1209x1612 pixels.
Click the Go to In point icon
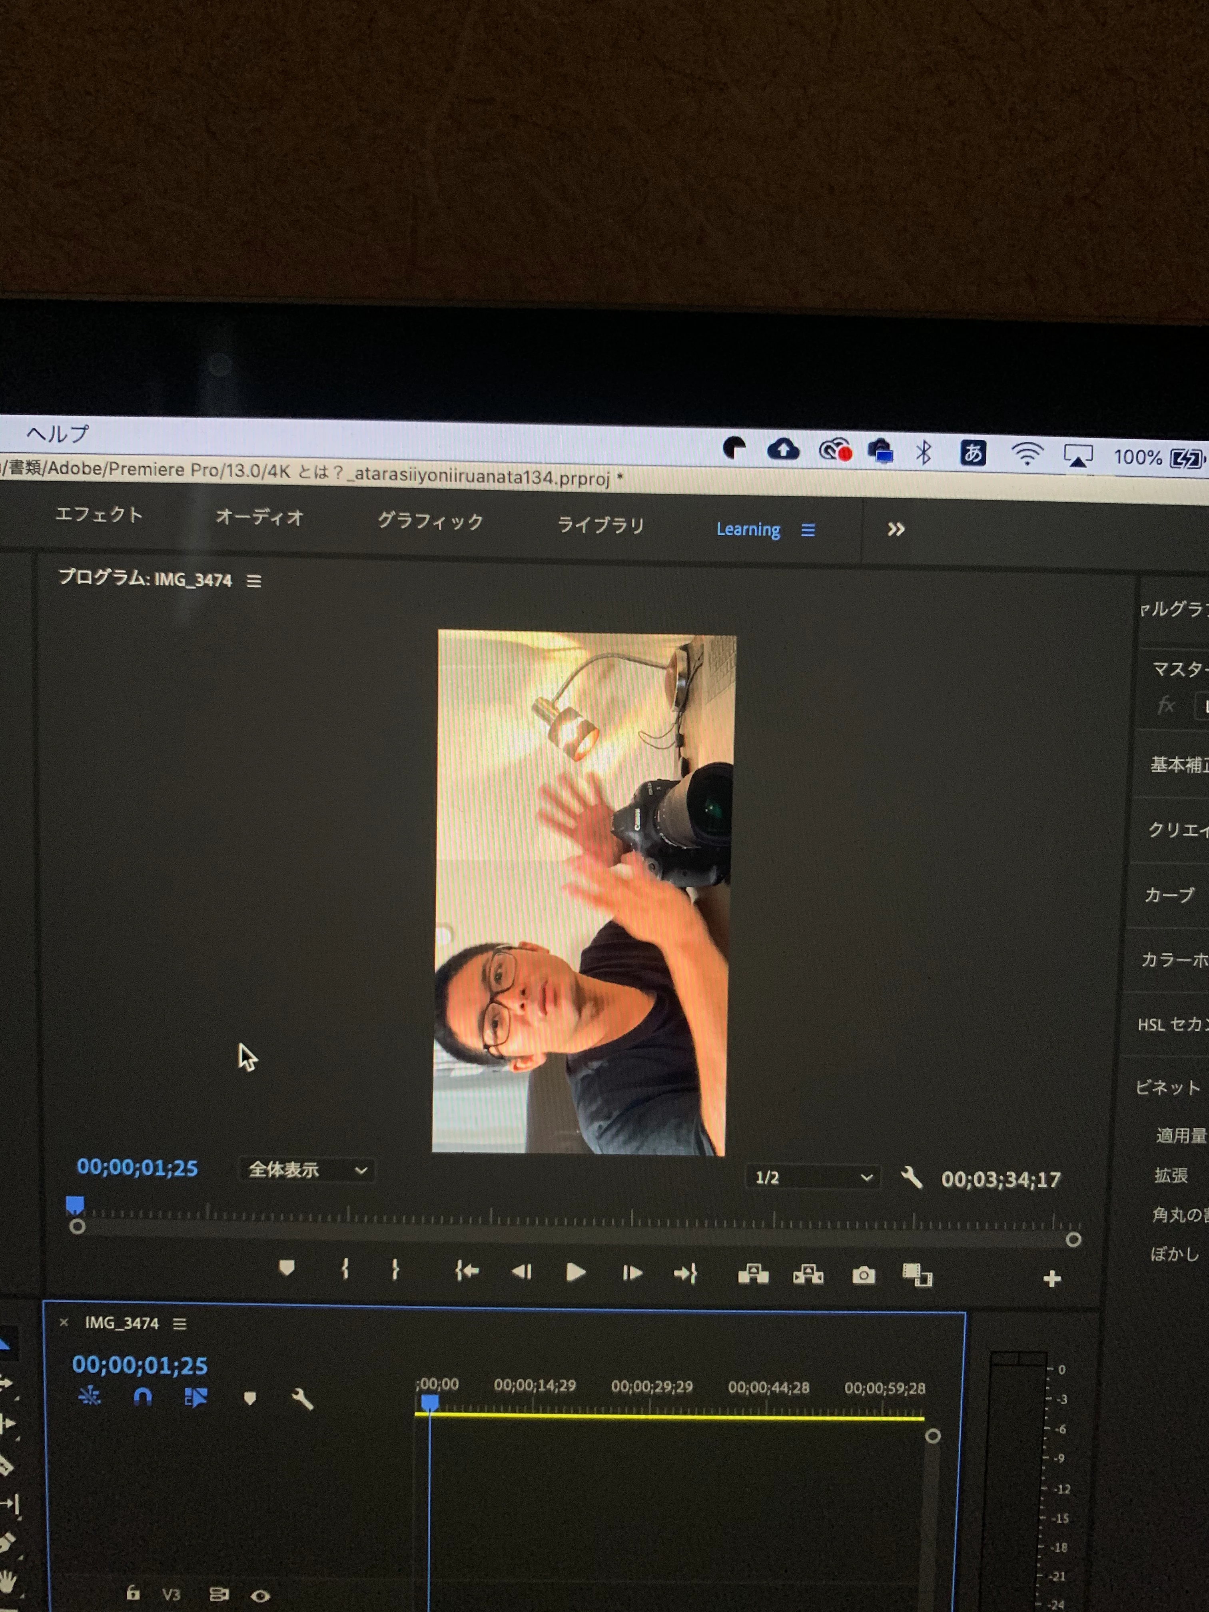click(x=467, y=1272)
